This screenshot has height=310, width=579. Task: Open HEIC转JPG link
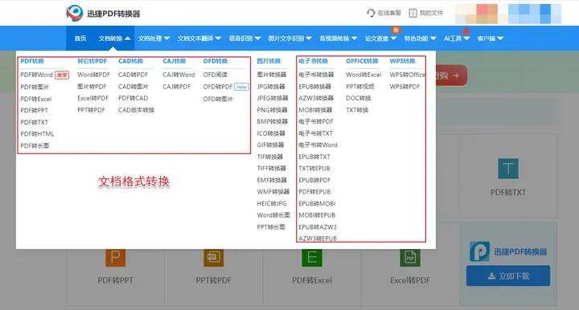coord(272,203)
